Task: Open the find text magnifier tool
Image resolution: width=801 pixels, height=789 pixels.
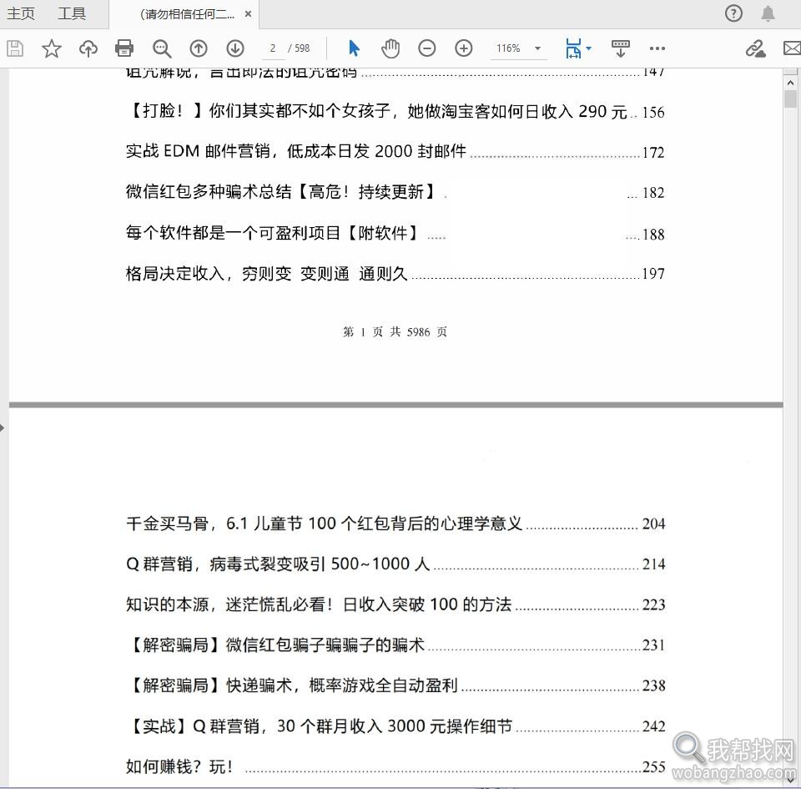Action: [x=161, y=48]
